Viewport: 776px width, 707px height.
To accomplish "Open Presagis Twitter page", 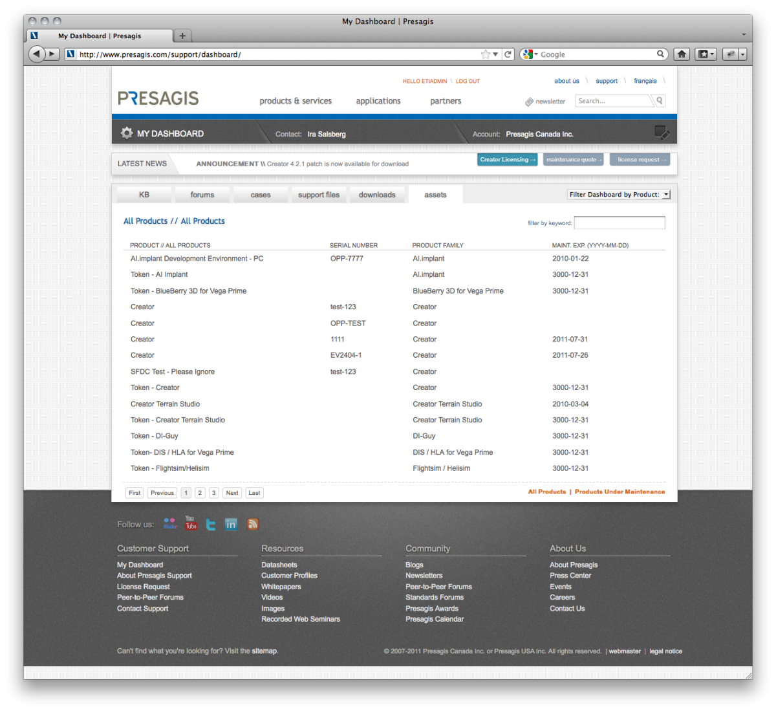I will coord(211,524).
